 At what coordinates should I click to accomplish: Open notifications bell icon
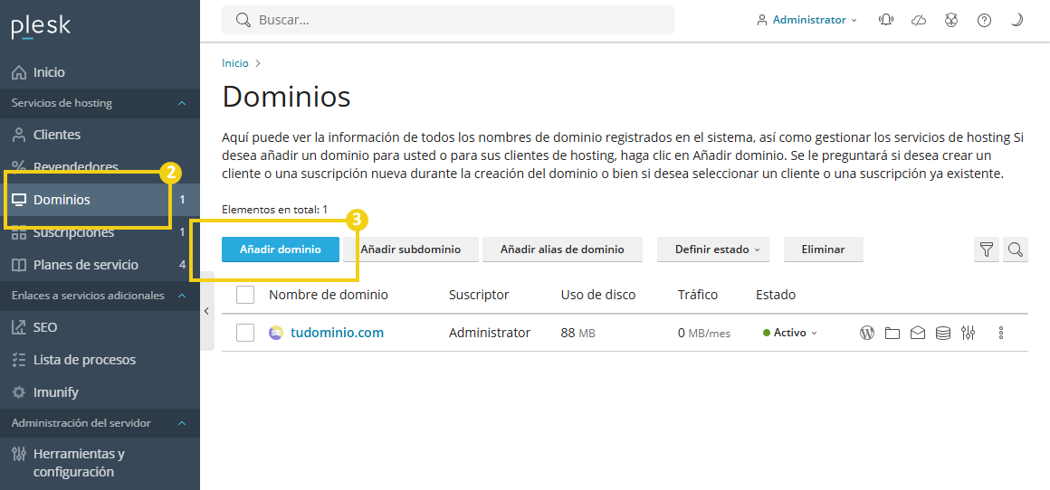tap(886, 20)
